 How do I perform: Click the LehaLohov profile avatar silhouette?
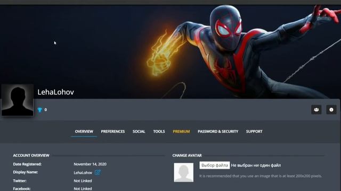pyautogui.click(x=18, y=100)
